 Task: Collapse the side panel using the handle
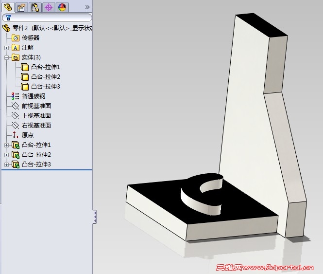(x=95, y=217)
